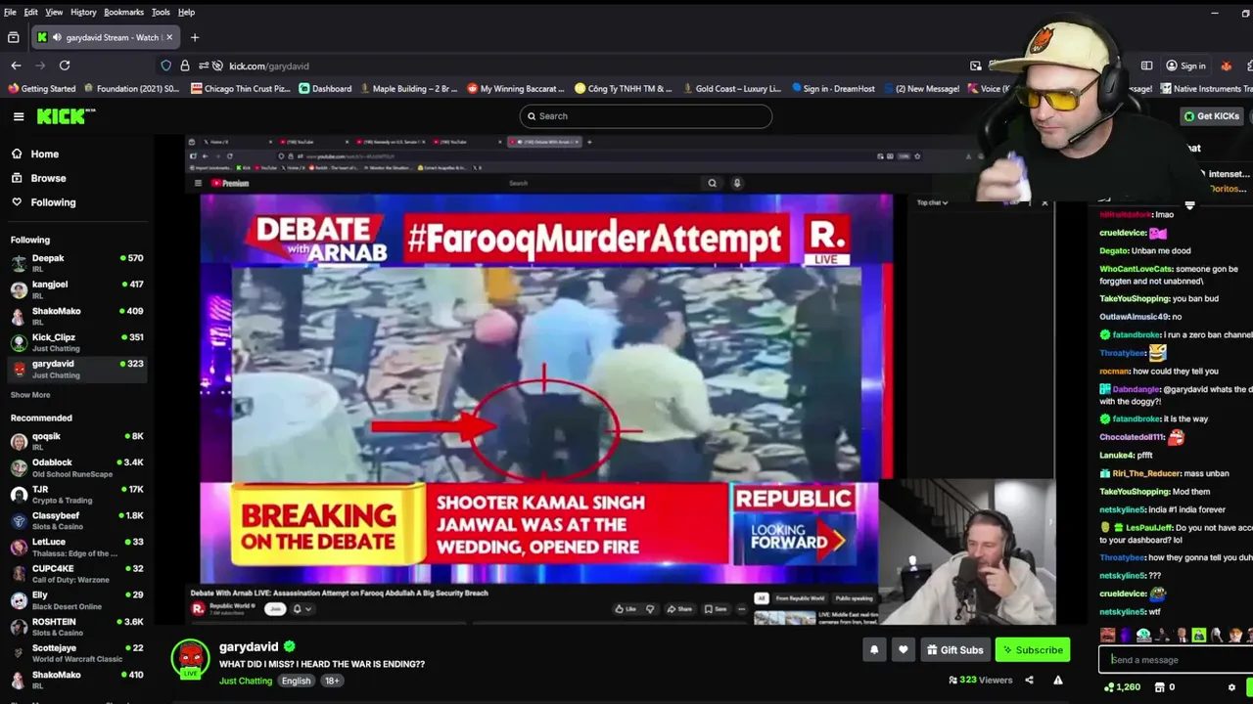Click site security padlock icon
Screen dimensions: 1253x704
click(184, 66)
